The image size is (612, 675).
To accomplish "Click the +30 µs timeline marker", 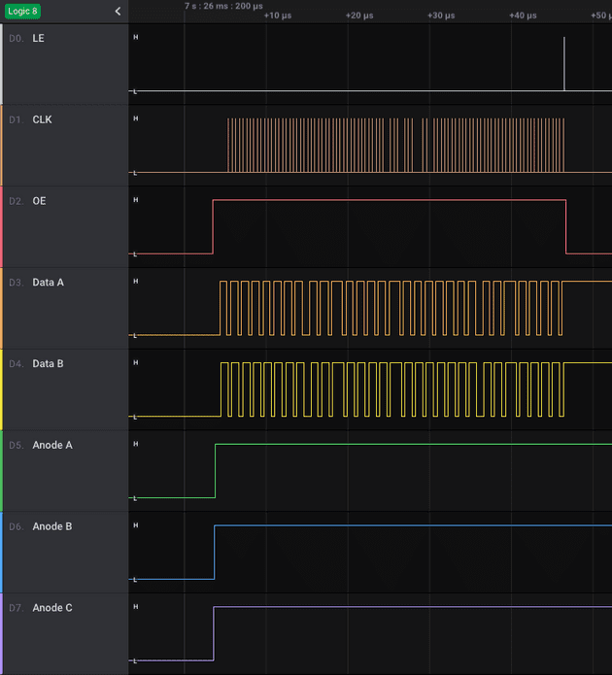I will 441,16.
